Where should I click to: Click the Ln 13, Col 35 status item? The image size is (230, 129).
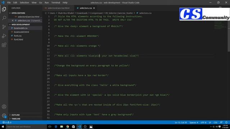tap(181, 123)
